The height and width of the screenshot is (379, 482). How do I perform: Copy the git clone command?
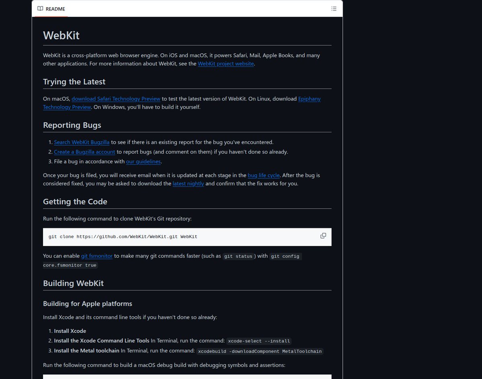point(323,236)
